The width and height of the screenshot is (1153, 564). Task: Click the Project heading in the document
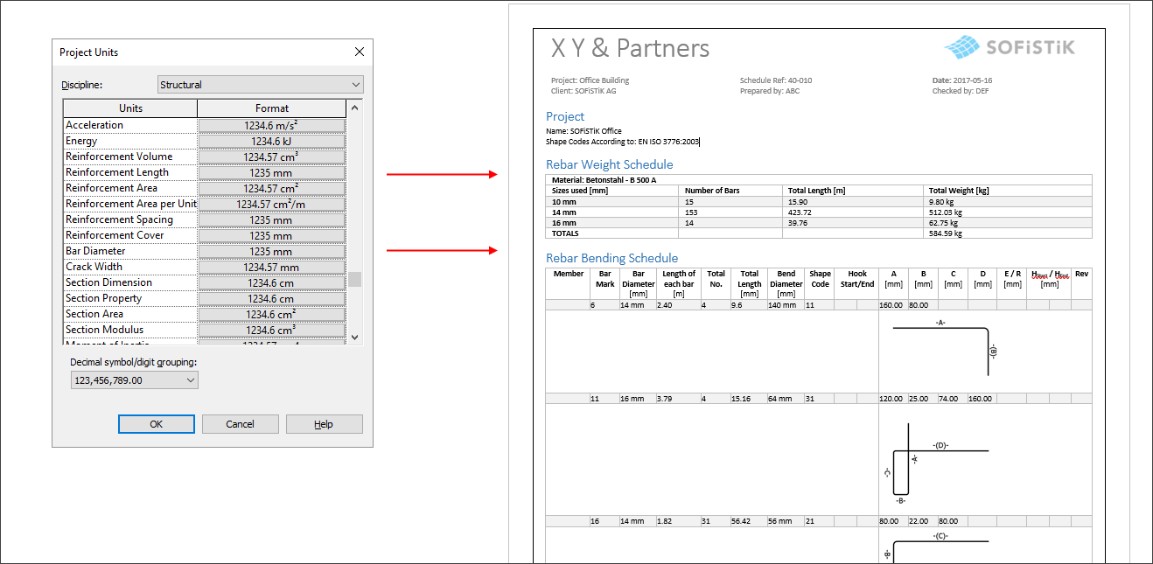click(x=565, y=116)
